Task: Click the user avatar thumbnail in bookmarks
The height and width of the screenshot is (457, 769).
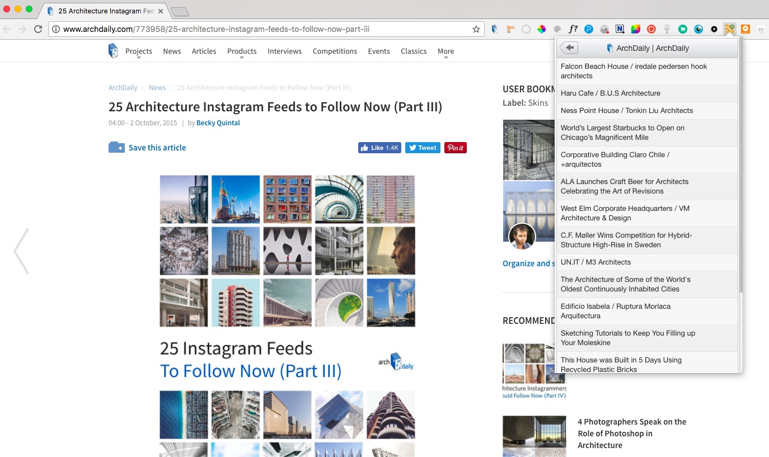Action: pos(522,236)
